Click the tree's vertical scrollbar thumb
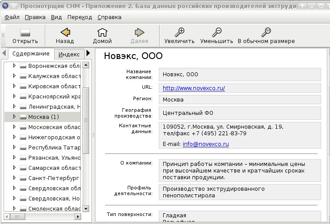This screenshot has height=224, width=330. tap(86, 121)
